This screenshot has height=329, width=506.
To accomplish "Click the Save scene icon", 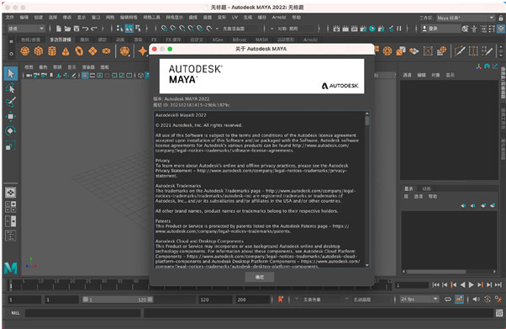I will 76,29.
